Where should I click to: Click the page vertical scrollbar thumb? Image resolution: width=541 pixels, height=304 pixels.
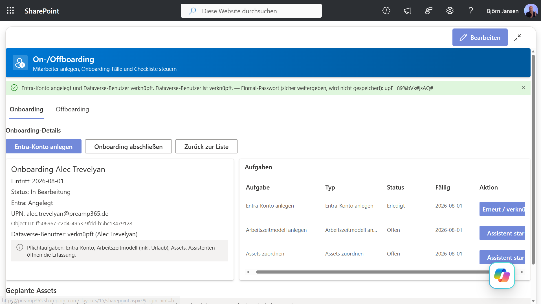pyautogui.click(x=533, y=159)
